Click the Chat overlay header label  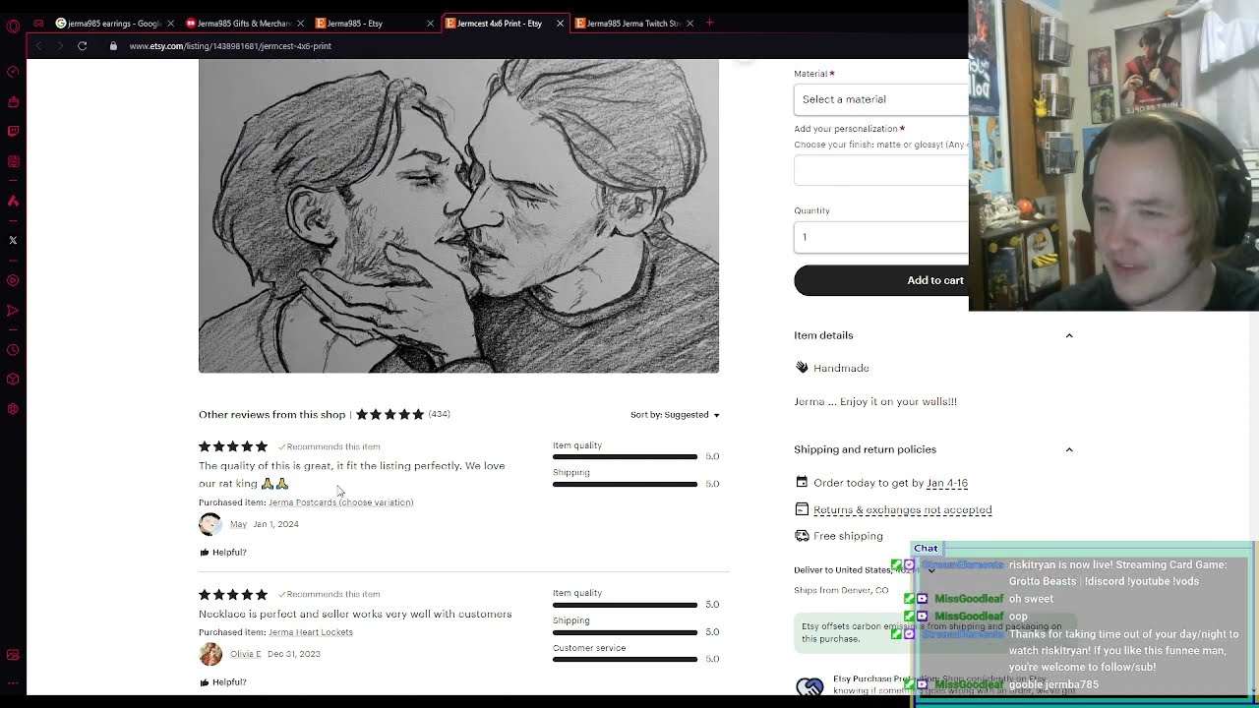coord(926,548)
